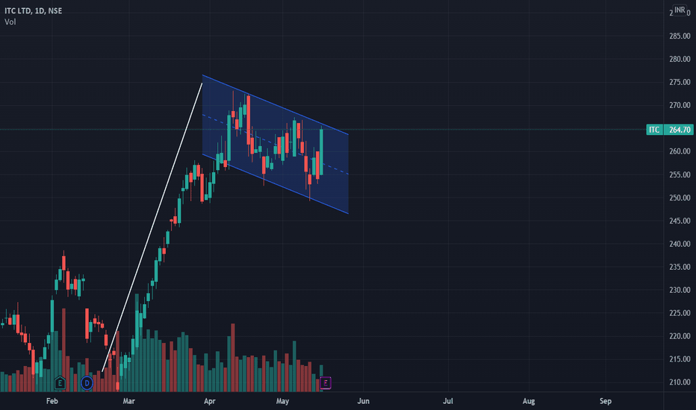Click the 225.00 price axis label
This screenshot has height=410, width=696.
pyautogui.click(x=680, y=313)
